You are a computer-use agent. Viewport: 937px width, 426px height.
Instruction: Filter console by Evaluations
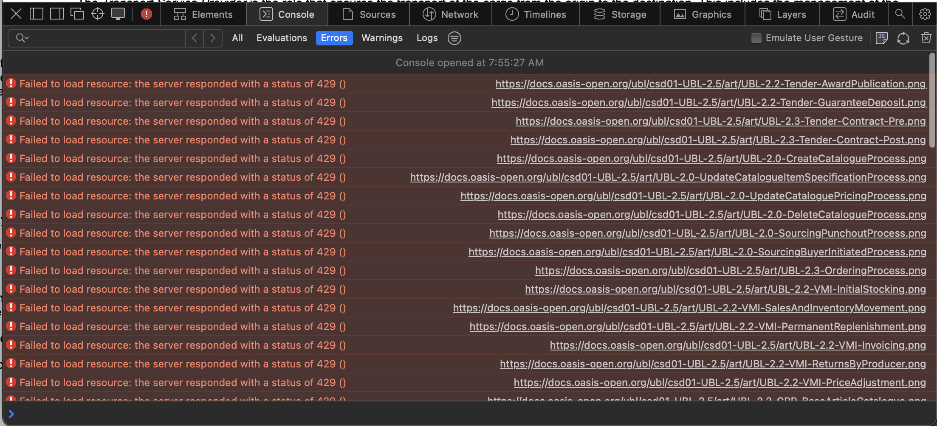(282, 38)
